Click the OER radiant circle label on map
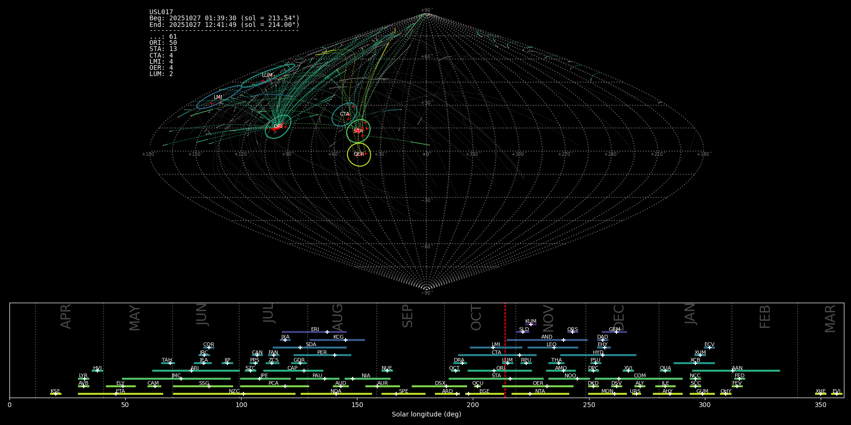 tap(359, 154)
